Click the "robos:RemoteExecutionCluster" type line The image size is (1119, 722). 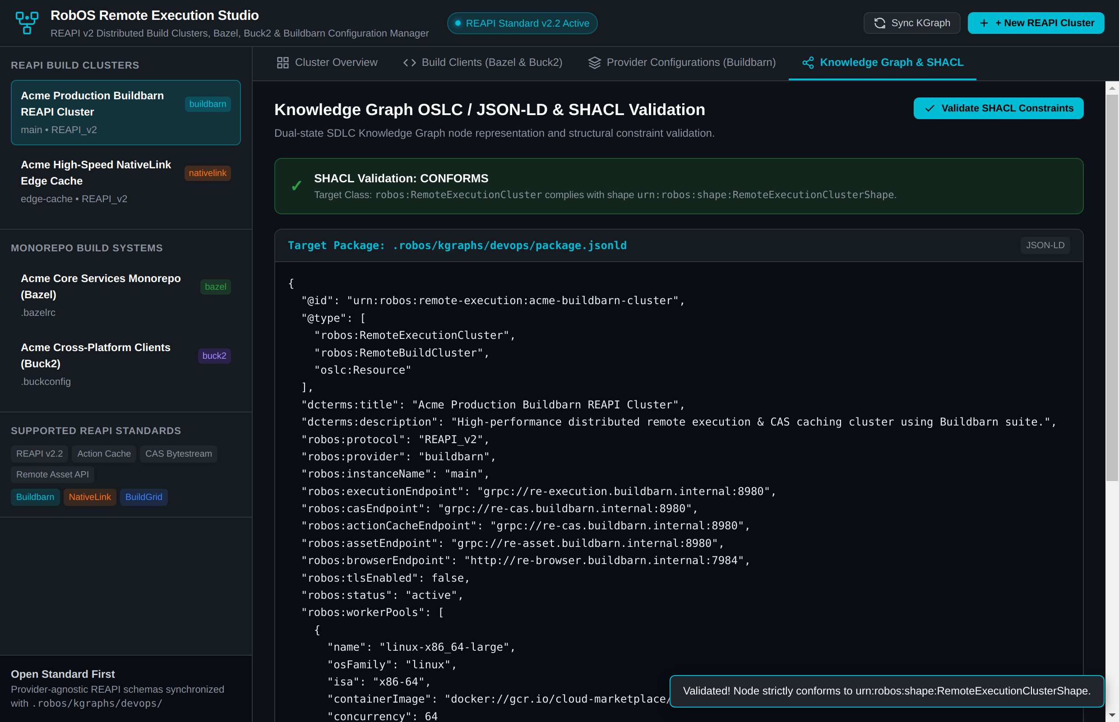(414, 335)
